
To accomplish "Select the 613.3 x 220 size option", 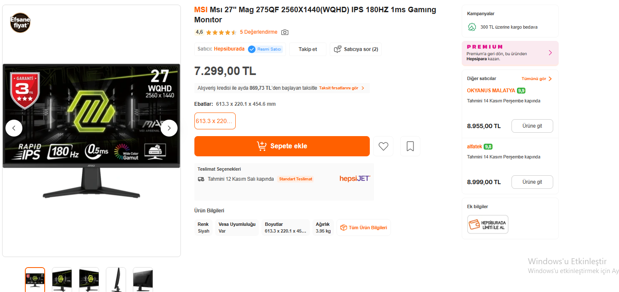I will [x=215, y=121].
